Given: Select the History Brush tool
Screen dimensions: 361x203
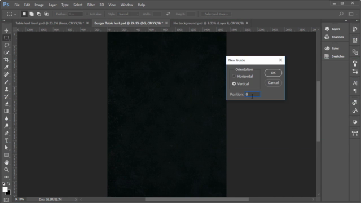Looking at the screenshot, I should [x=6, y=96].
